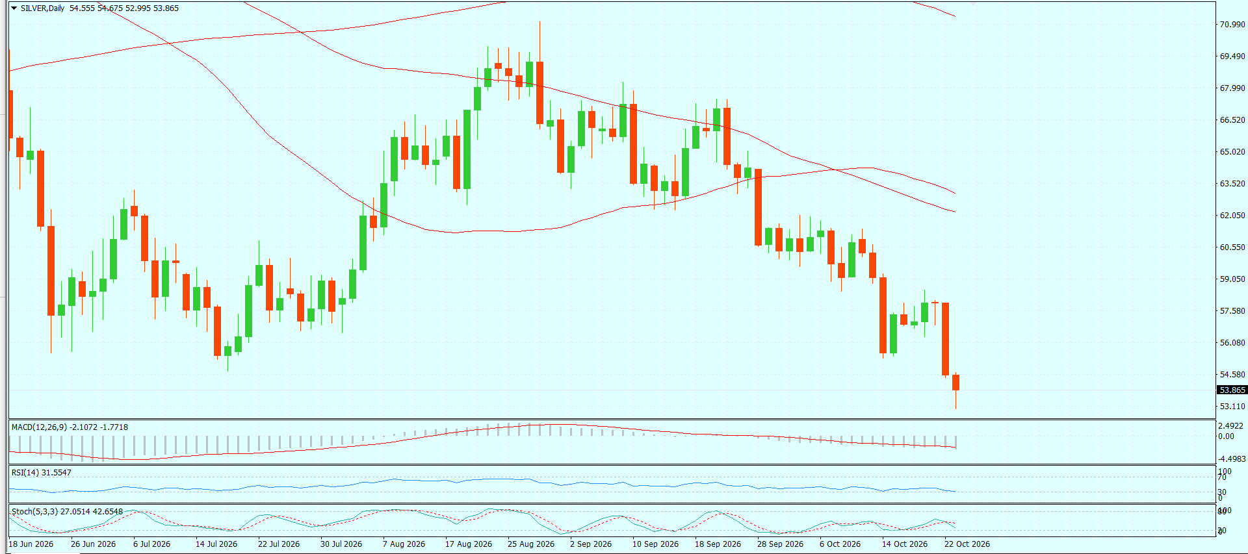Screen dimensions: 1248x554
Task: Click the 28 Sep 2026 date label
Action: (x=780, y=544)
